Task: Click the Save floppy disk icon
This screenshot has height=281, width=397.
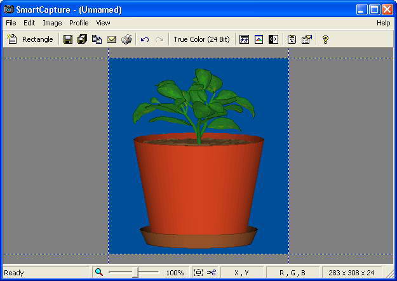Action: pos(68,39)
